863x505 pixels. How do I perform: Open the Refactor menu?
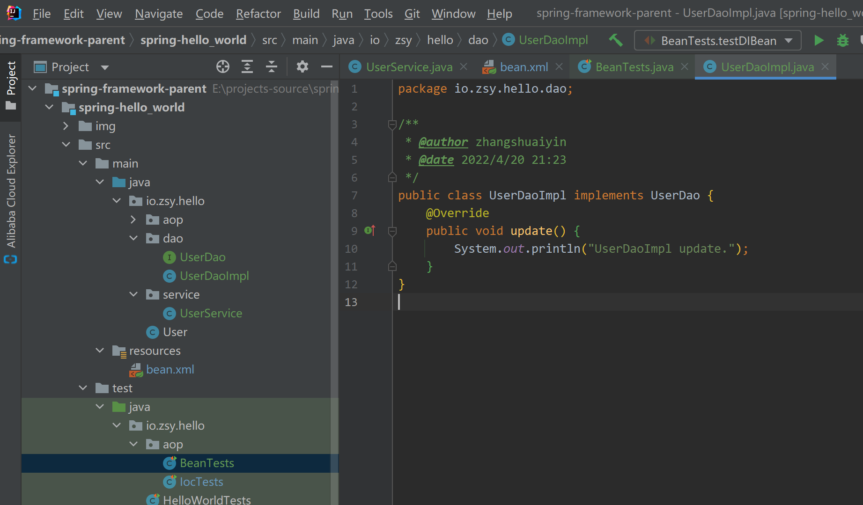click(x=258, y=14)
